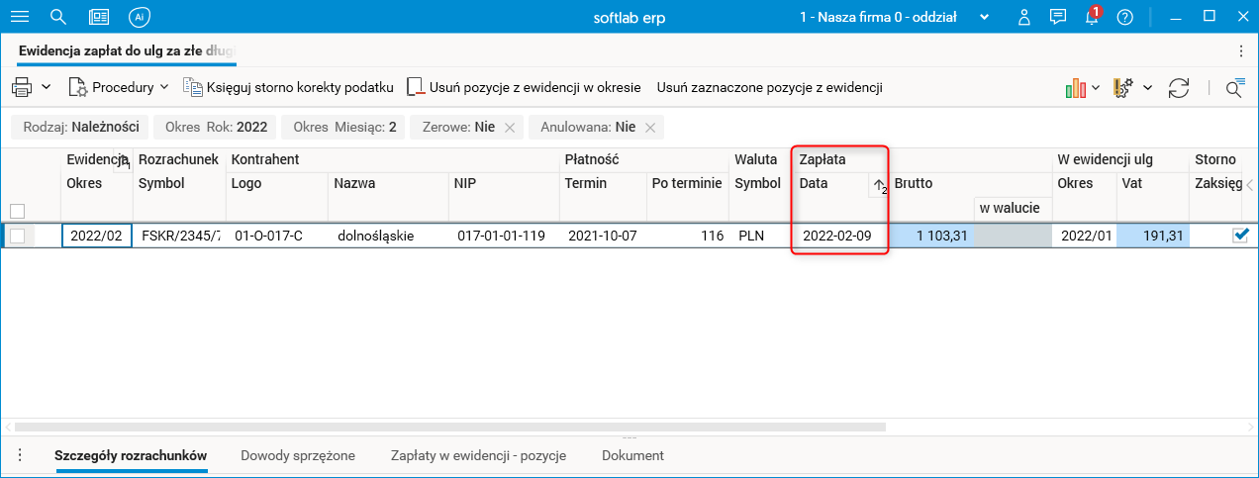This screenshot has width=1259, height=478.
Task: Click Księguj storno korekty podatku button
Action: coord(289,88)
